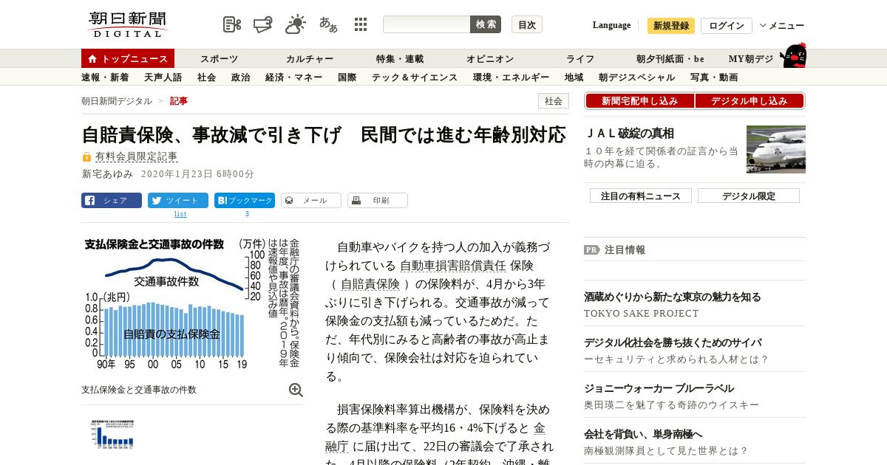Add Hatena Bookmark for article
The width and height of the screenshot is (887, 465).
pyautogui.click(x=245, y=200)
